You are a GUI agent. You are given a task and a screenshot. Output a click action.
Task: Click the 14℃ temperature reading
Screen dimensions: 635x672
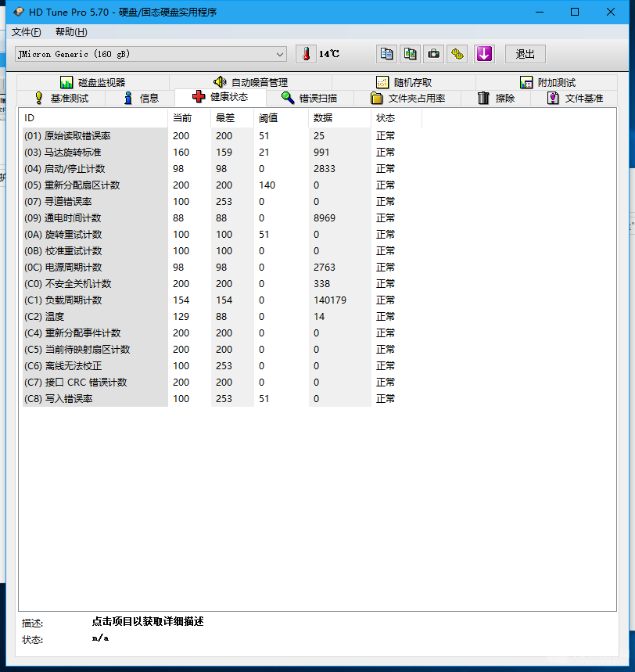328,54
